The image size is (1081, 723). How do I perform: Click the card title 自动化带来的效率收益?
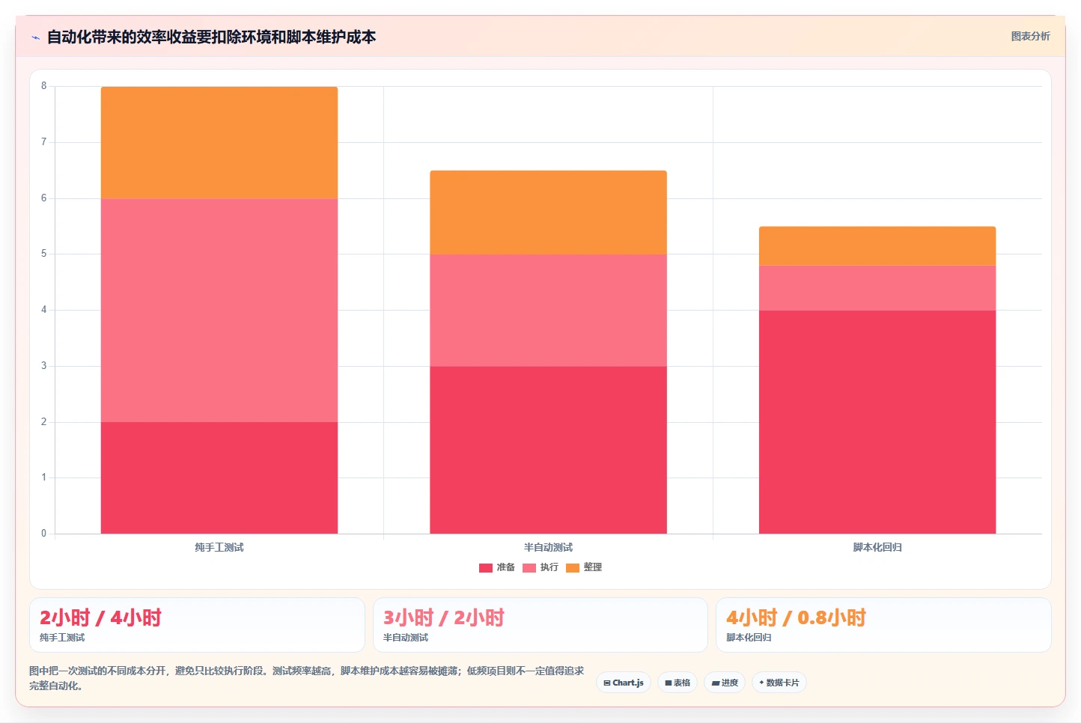pyautogui.click(x=211, y=37)
